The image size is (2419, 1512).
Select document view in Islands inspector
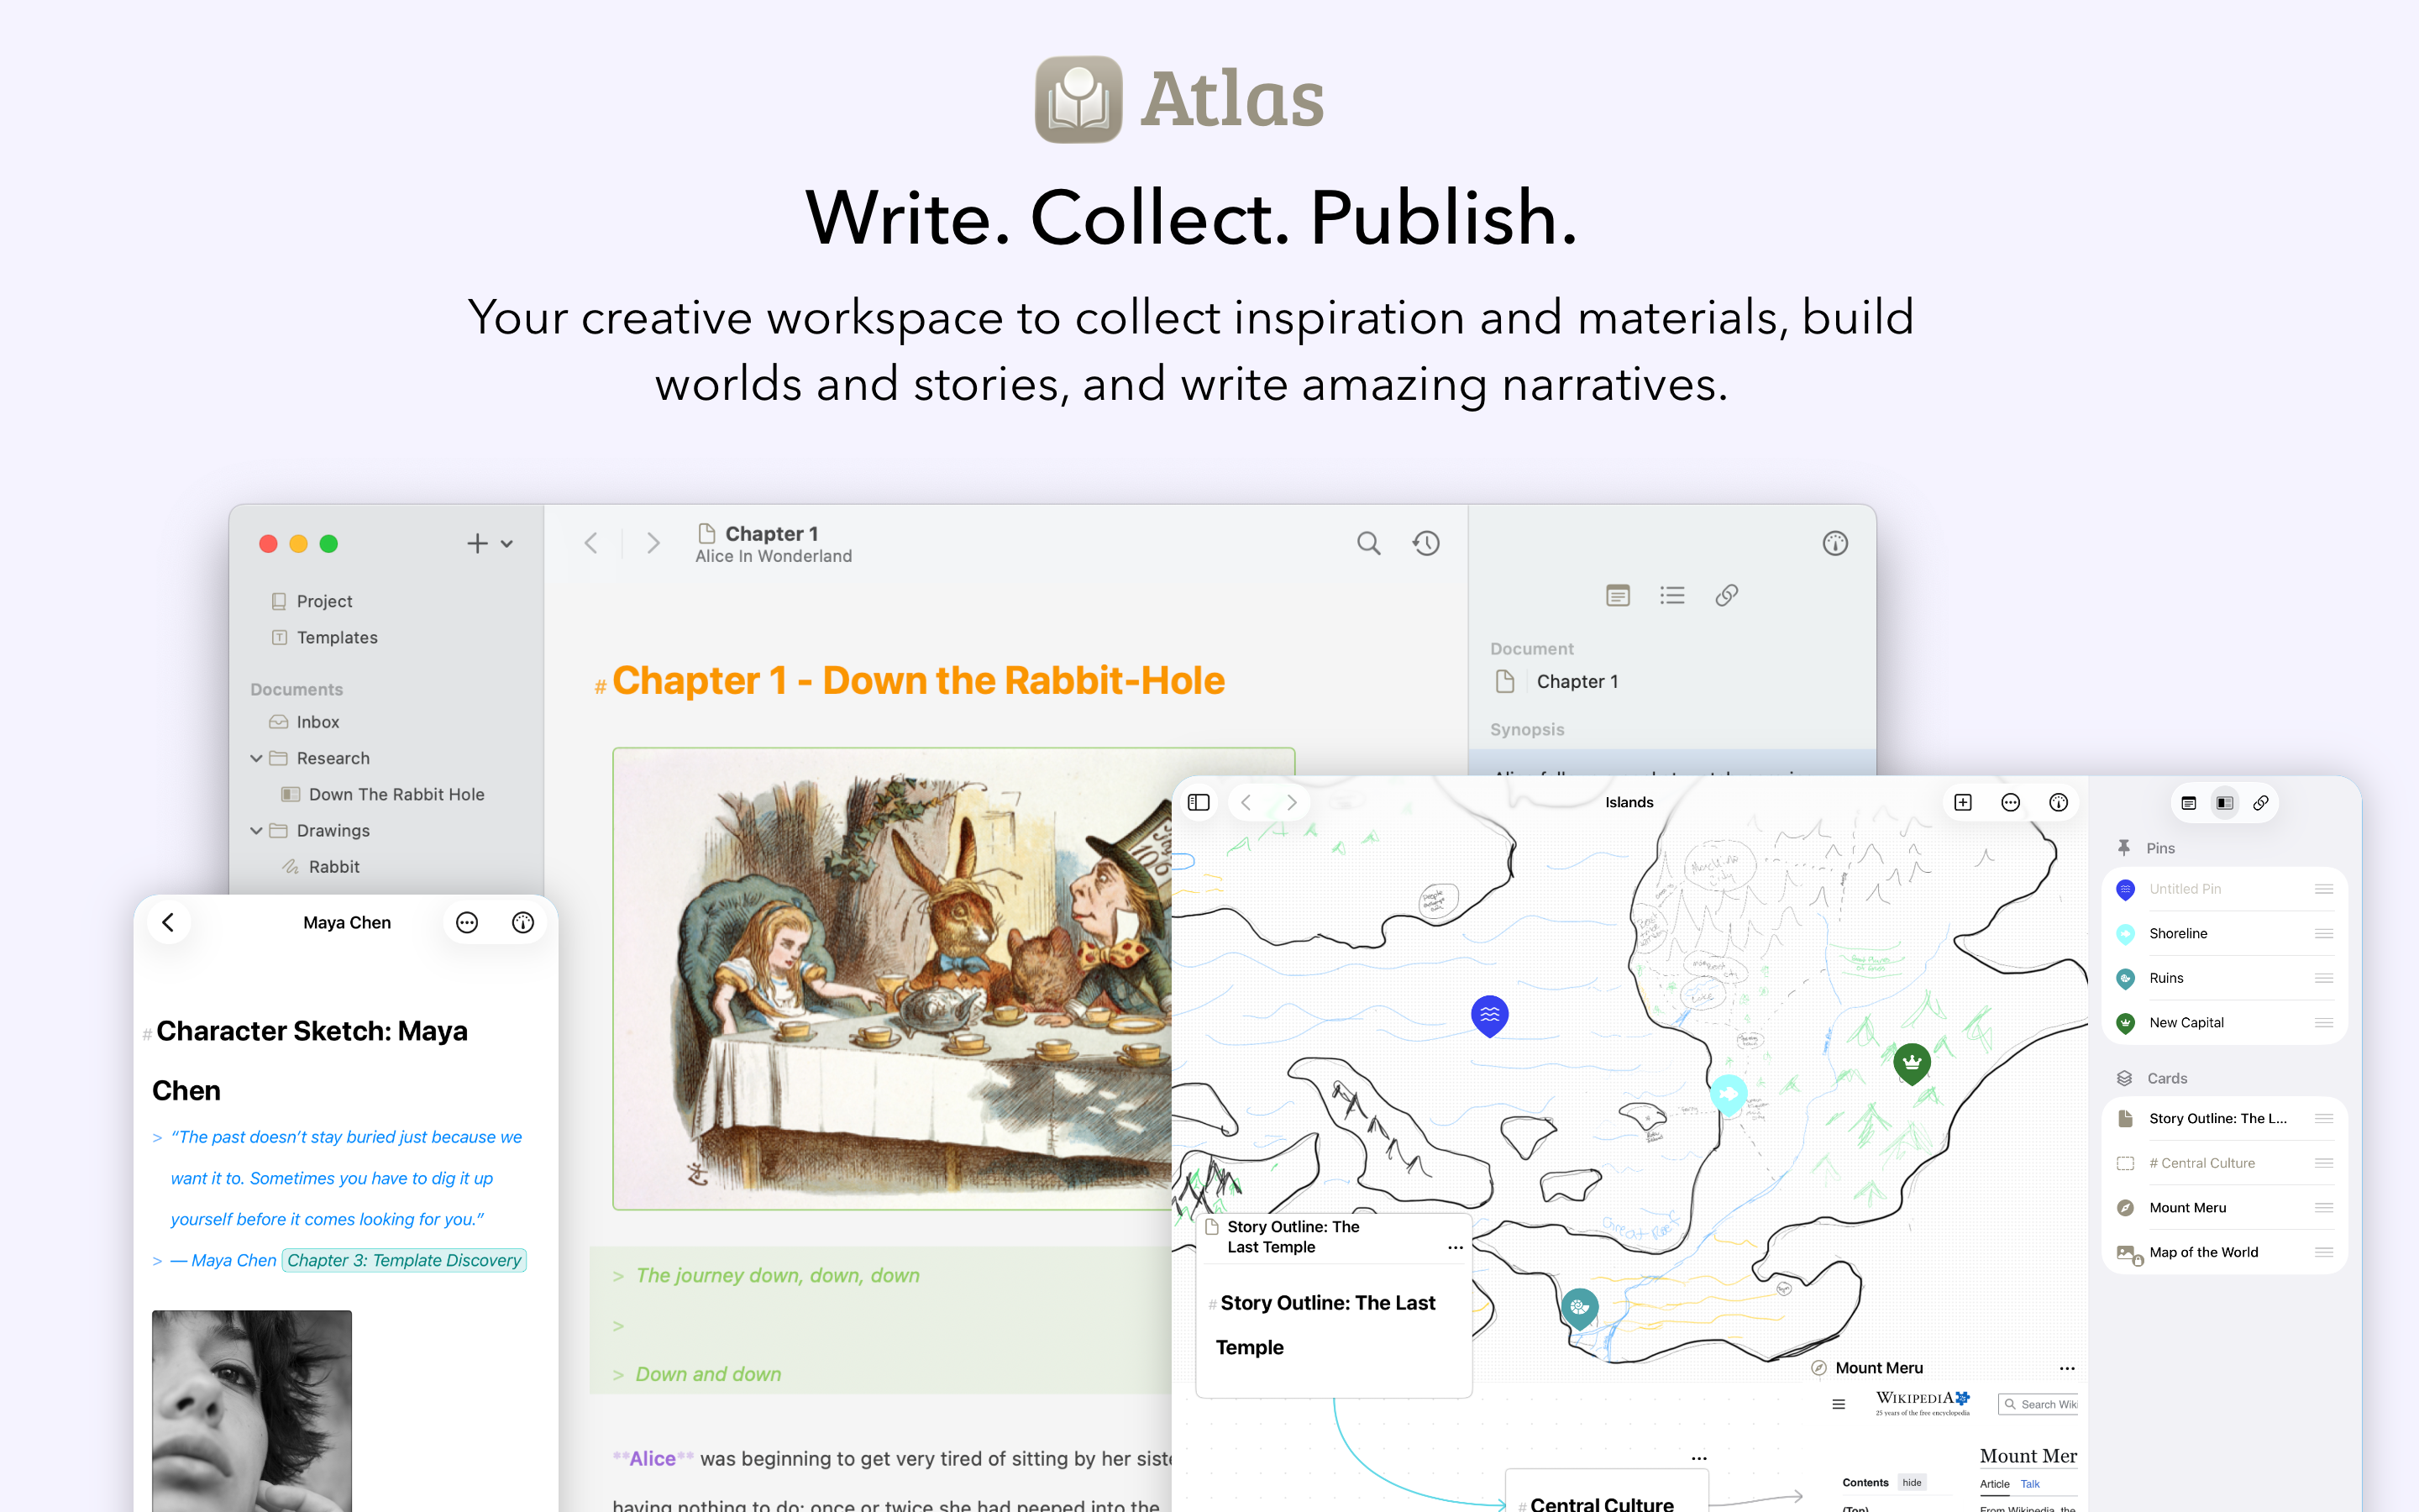(2189, 803)
